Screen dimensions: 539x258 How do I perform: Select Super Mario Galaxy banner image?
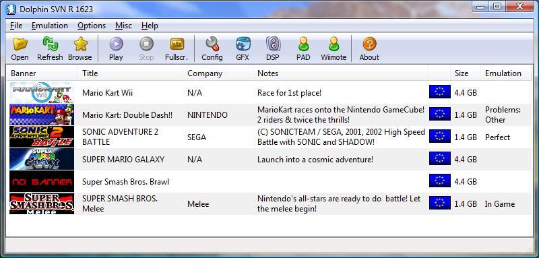42,159
